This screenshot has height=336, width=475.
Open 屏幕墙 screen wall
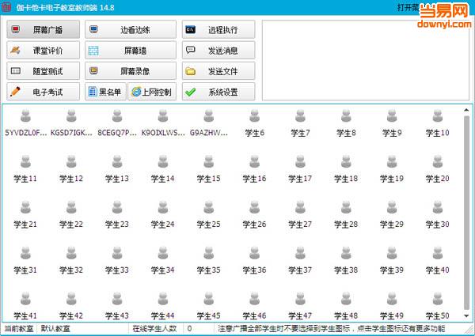[131, 51]
